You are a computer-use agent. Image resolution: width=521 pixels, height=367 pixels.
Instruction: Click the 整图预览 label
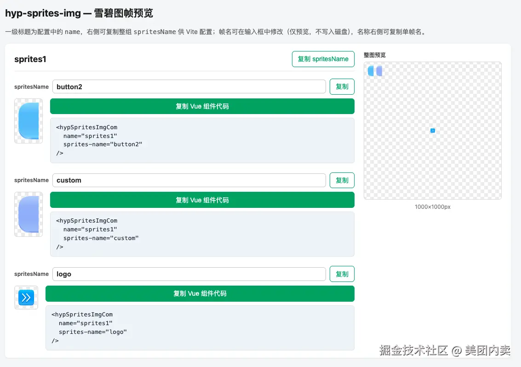[374, 55]
